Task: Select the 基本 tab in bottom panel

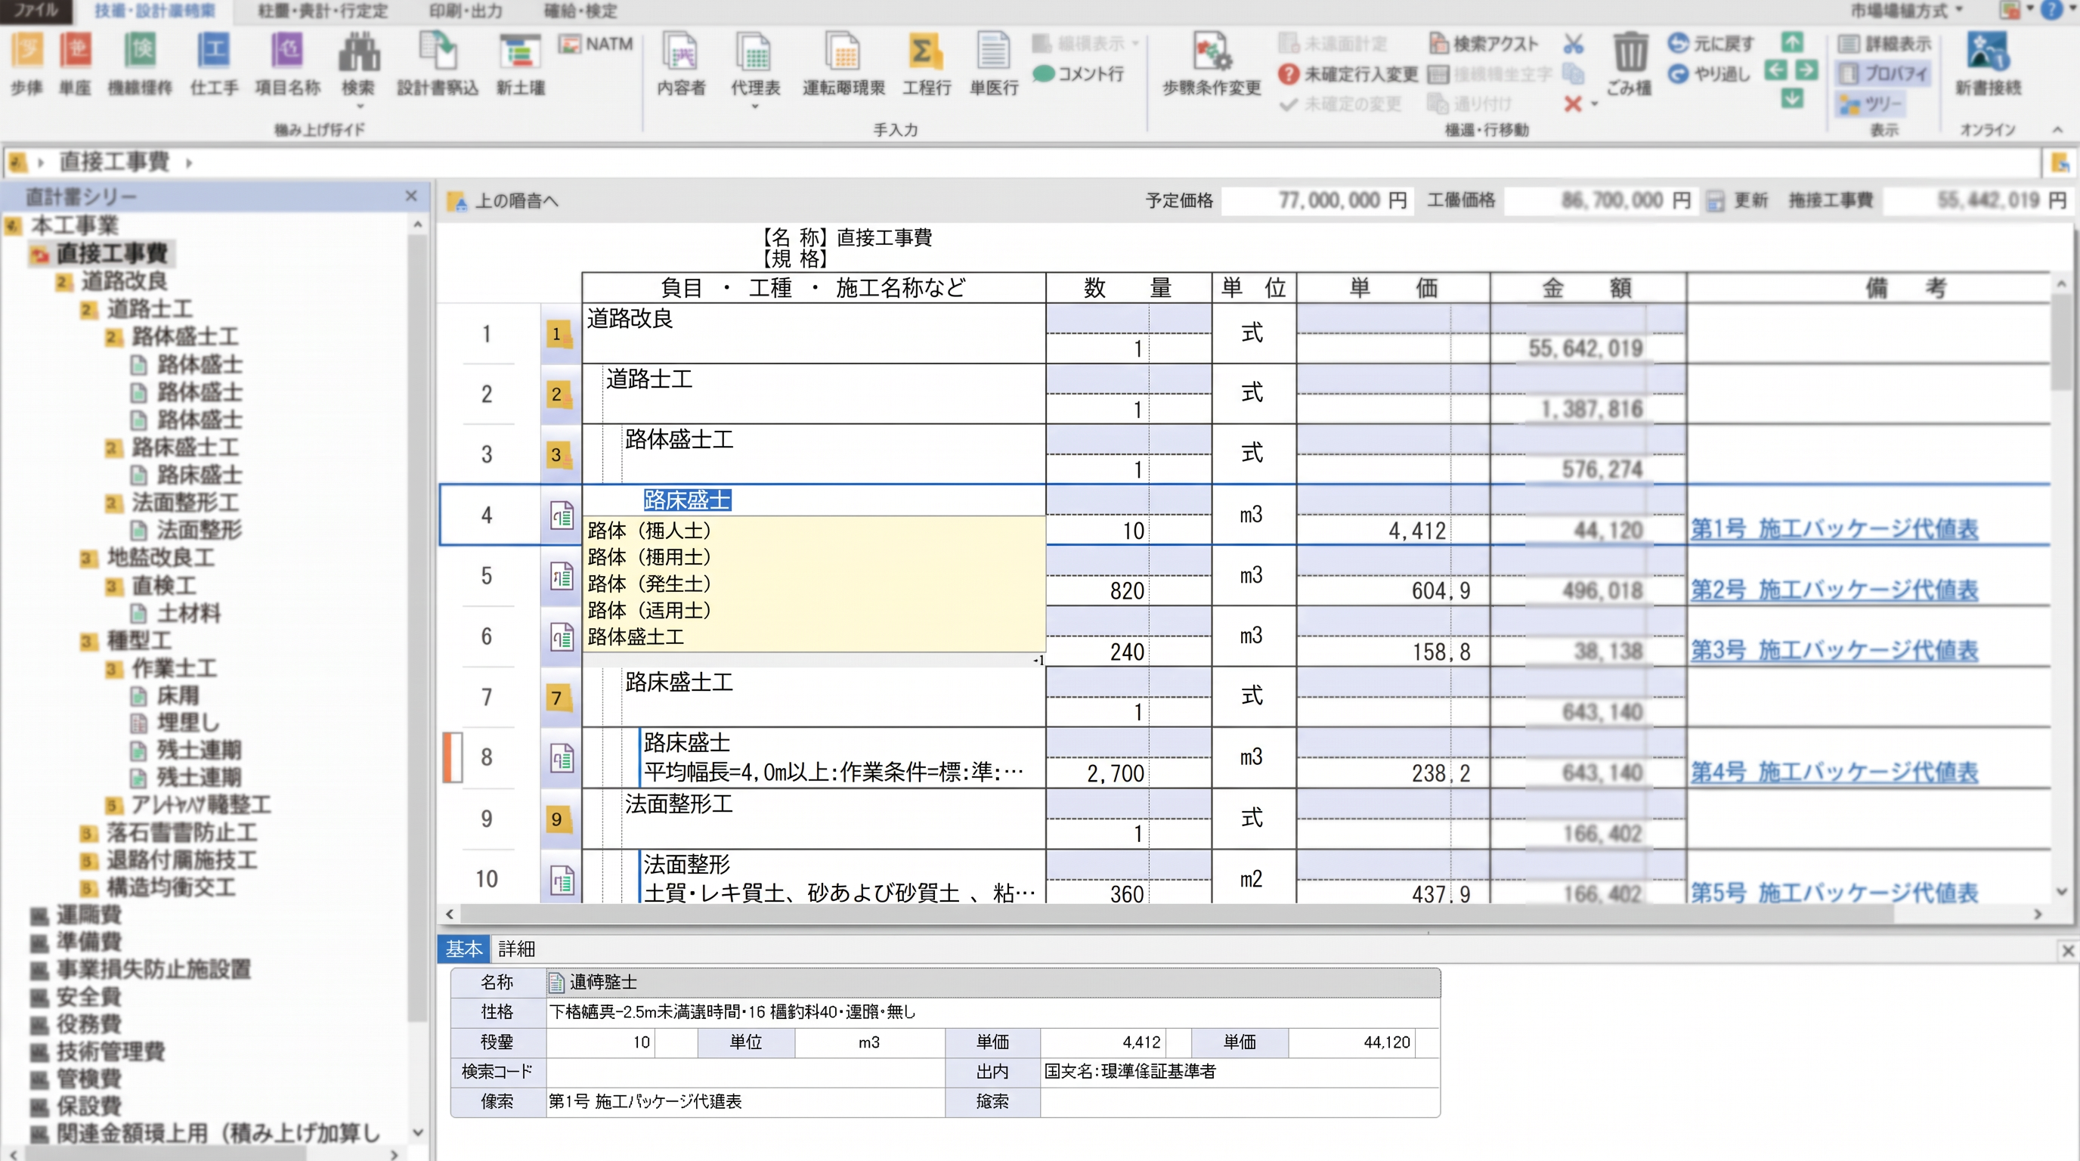Action: 463,949
